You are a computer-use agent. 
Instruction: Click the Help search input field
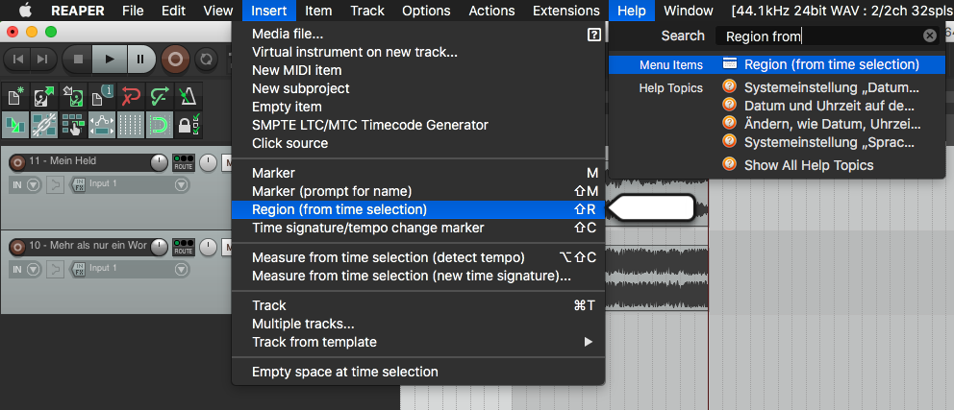817,36
